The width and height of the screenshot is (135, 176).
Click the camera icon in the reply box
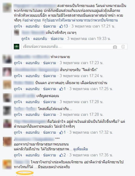click(115, 47)
